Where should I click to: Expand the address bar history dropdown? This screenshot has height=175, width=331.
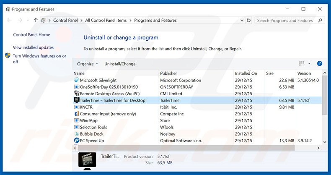point(242,20)
